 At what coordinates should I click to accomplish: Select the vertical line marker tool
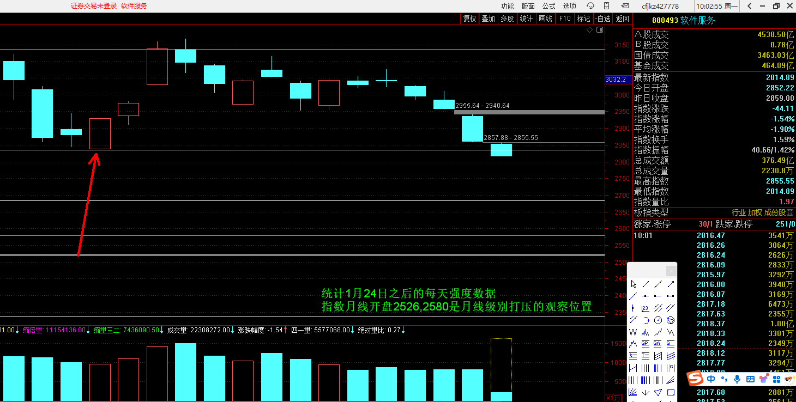[x=633, y=308]
